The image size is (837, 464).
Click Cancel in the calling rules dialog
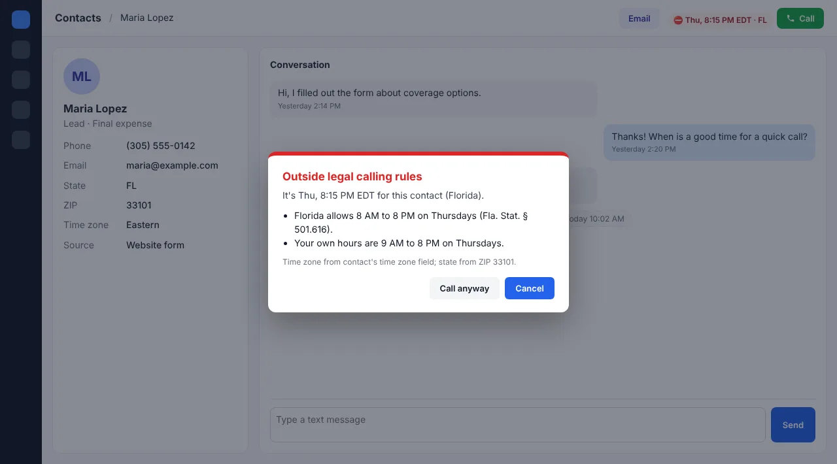pyautogui.click(x=530, y=288)
